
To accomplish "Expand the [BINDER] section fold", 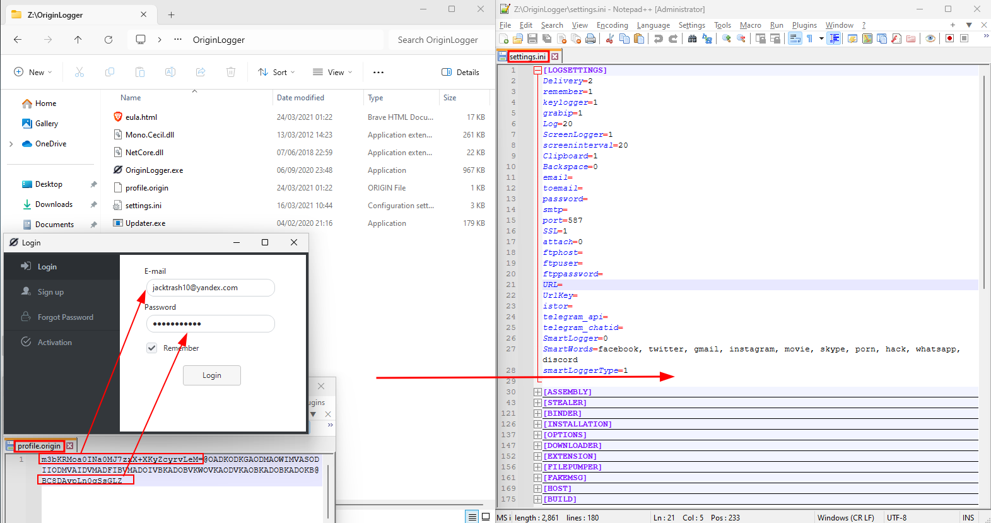I will pyautogui.click(x=537, y=413).
